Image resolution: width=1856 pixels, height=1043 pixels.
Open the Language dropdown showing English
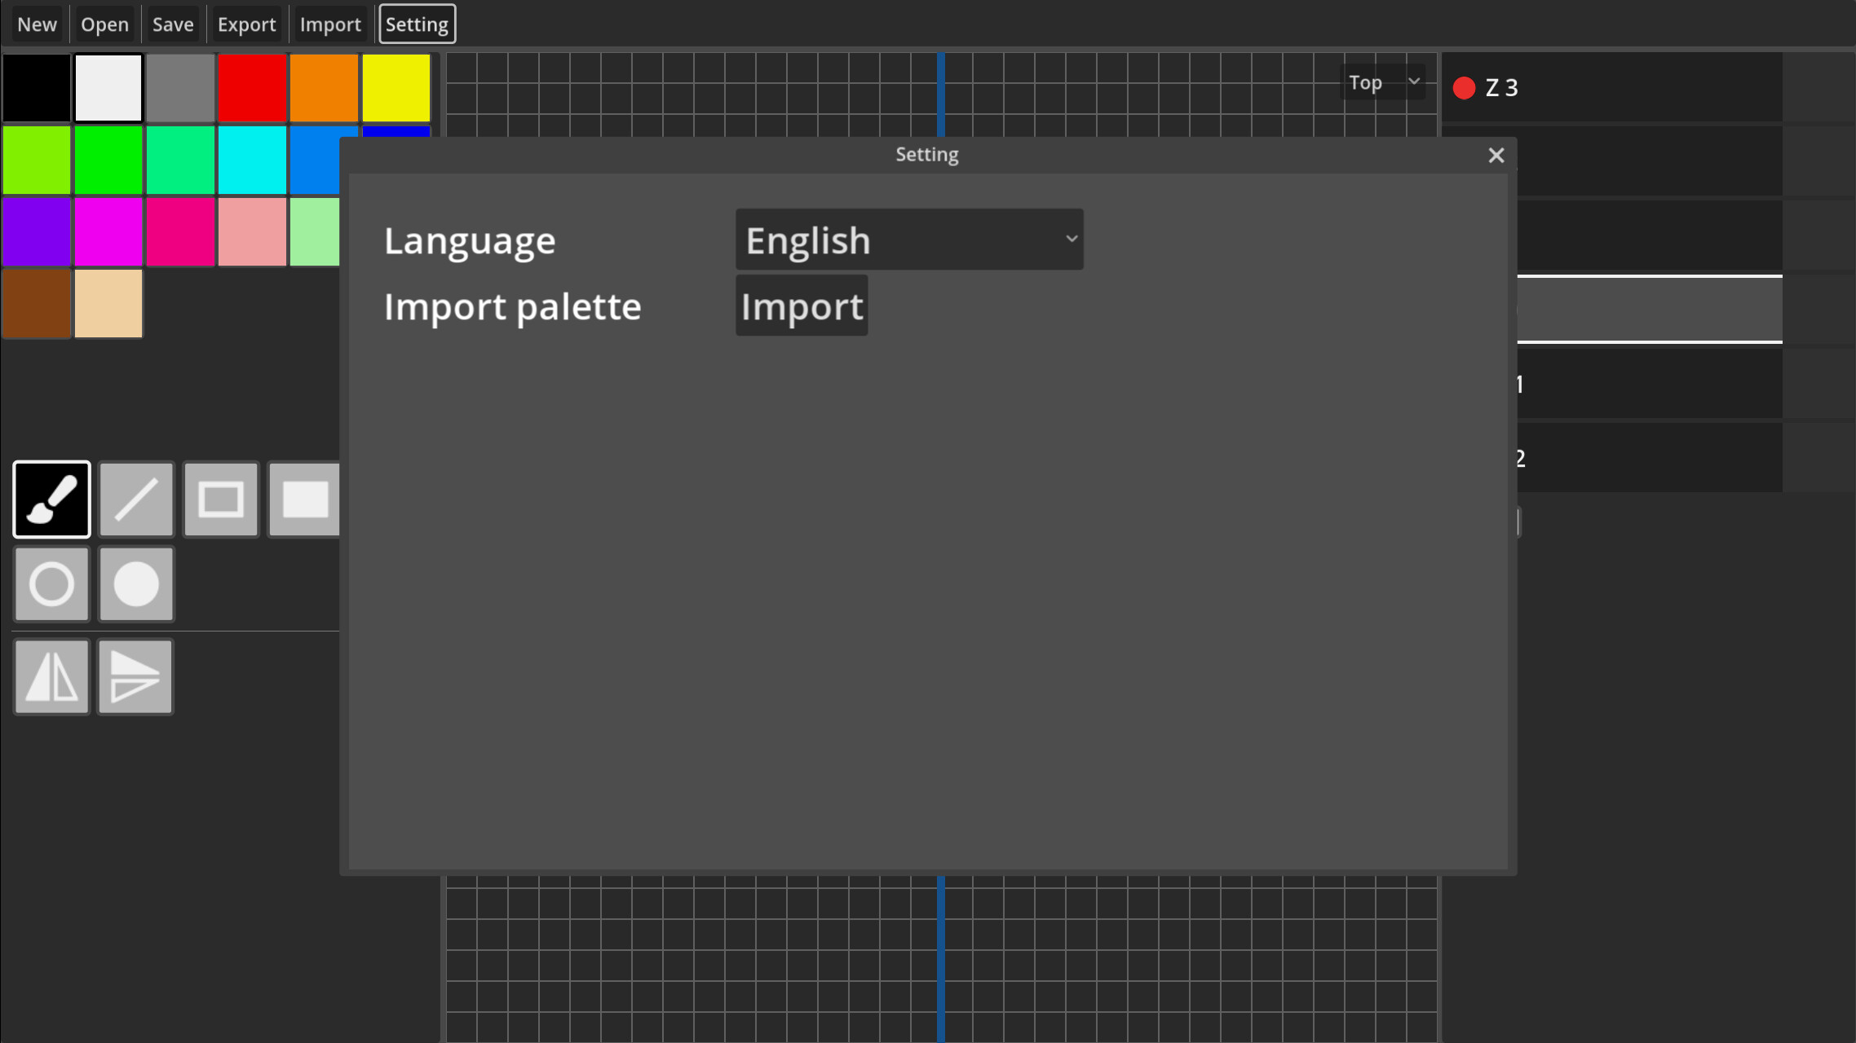click(908, 239)
